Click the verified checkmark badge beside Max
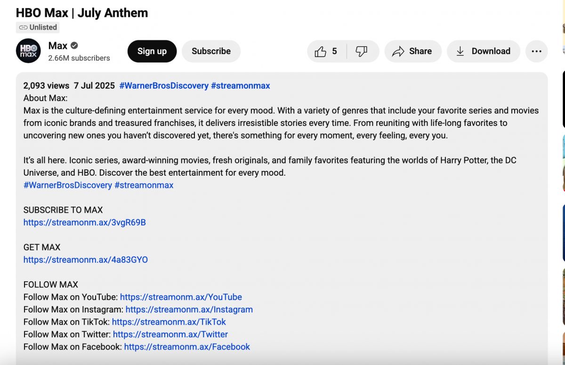The width and height of the screenshot is (565, 365). pyautogui.click(x=74, y=46)
